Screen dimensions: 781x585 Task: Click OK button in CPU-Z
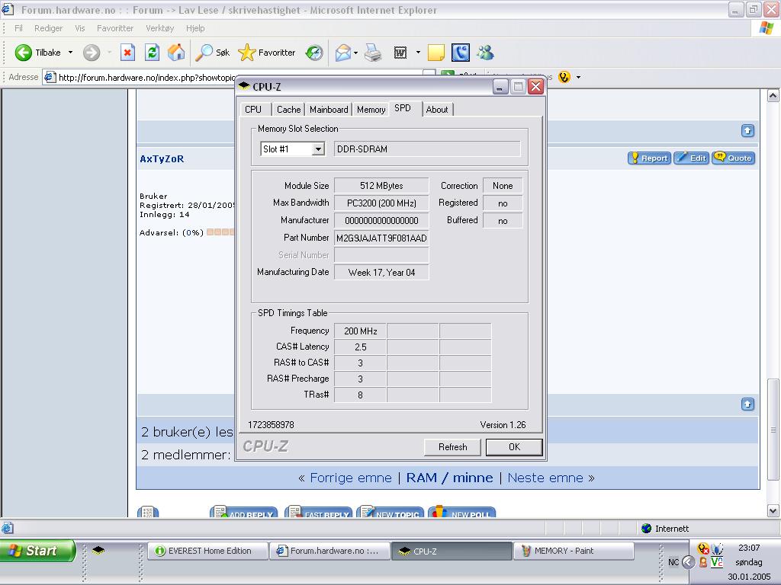point(514,446)
